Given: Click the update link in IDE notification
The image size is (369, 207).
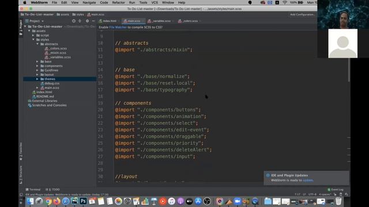Looking at the screenshot, I should click(x=307, y=180).
